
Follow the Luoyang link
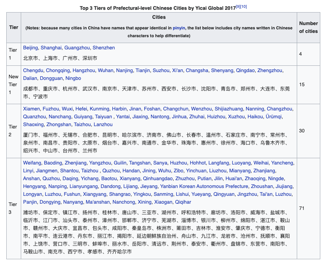[x=241, y=163]
